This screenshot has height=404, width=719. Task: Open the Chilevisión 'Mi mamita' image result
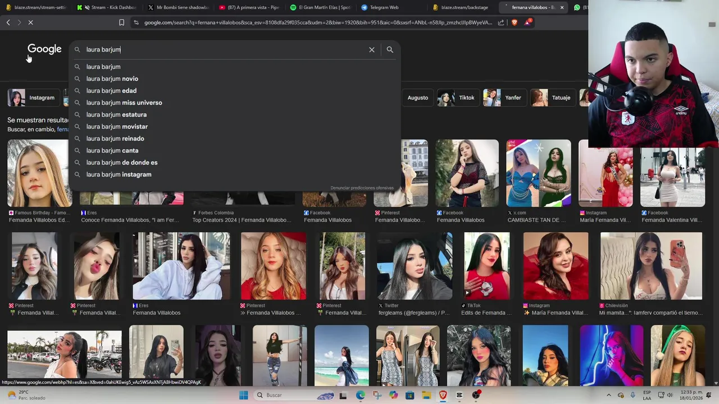point(651,266)
